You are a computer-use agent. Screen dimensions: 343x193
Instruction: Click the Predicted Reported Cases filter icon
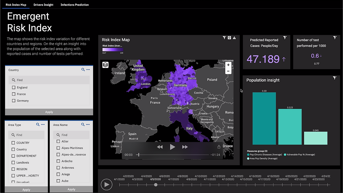pyautogui.click(x=285, y=38)
